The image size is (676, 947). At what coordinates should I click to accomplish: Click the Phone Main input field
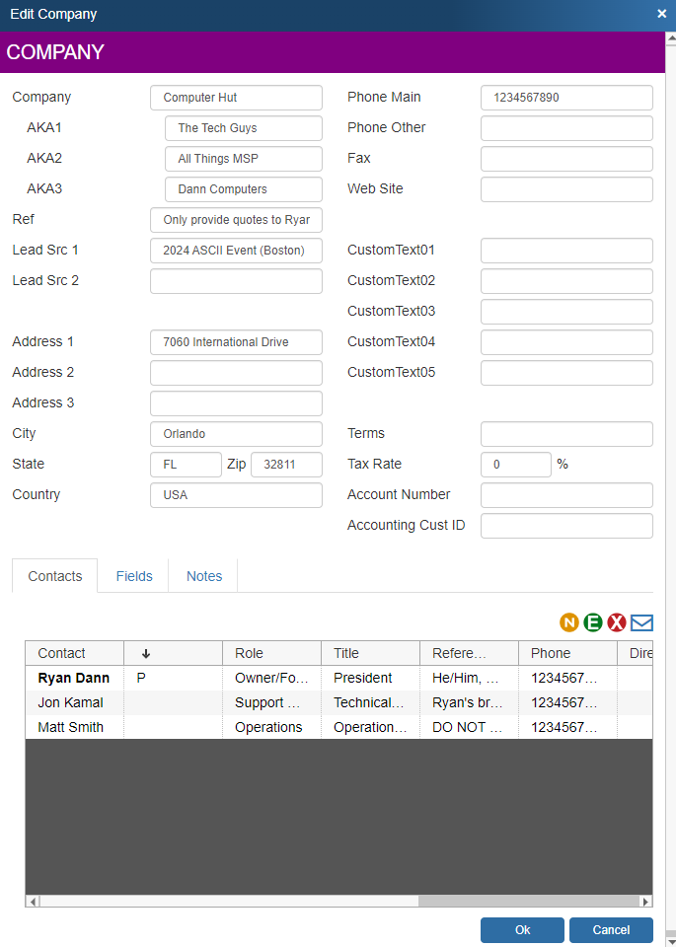(x=565, y=97)
